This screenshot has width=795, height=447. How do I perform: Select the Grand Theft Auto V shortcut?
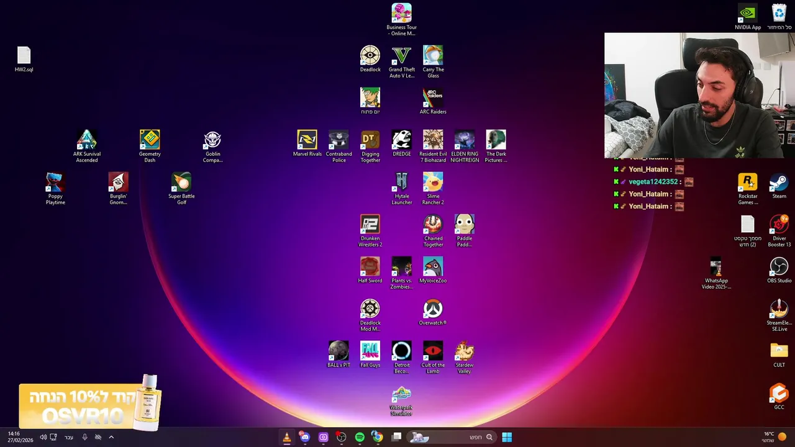402,62
